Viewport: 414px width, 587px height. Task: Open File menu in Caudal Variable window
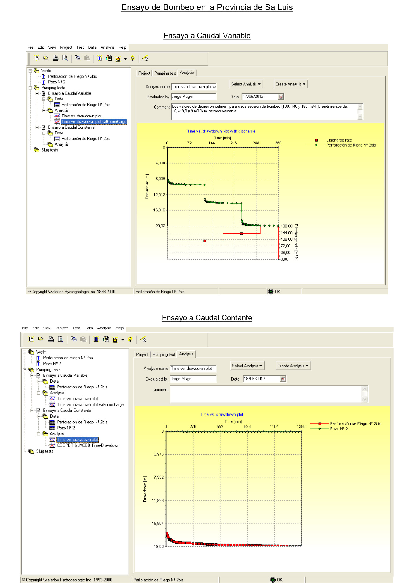(31, 48)
